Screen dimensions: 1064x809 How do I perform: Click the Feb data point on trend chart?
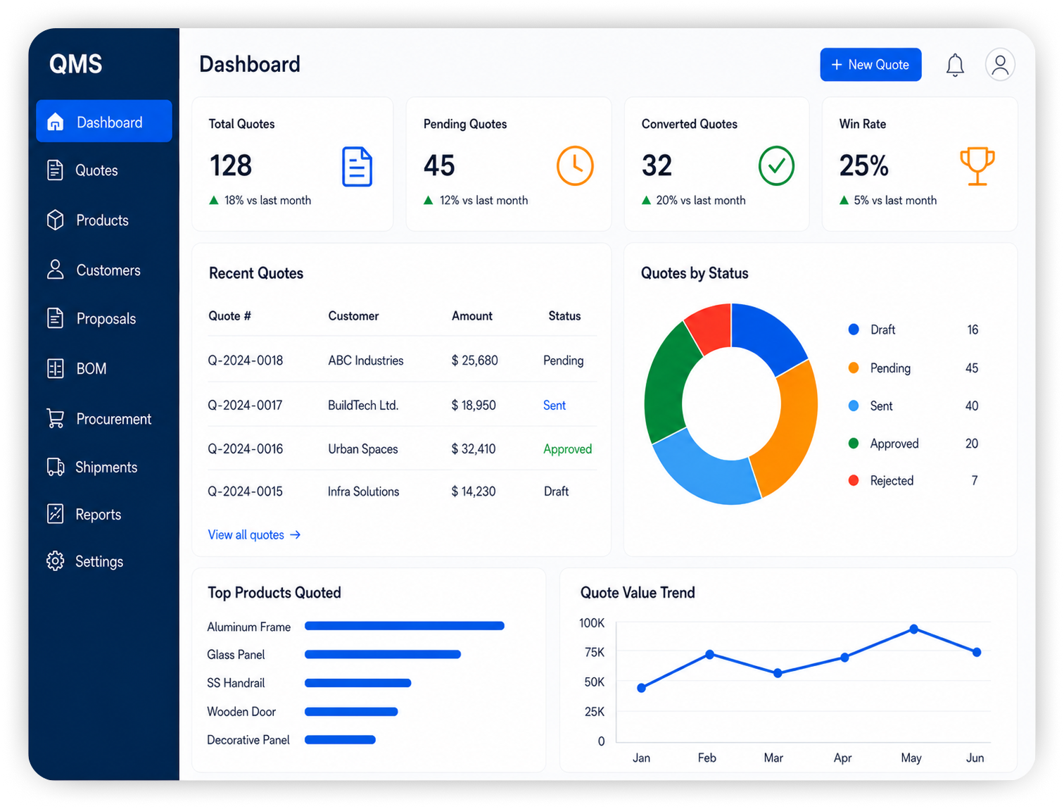[x=709, y=655]
